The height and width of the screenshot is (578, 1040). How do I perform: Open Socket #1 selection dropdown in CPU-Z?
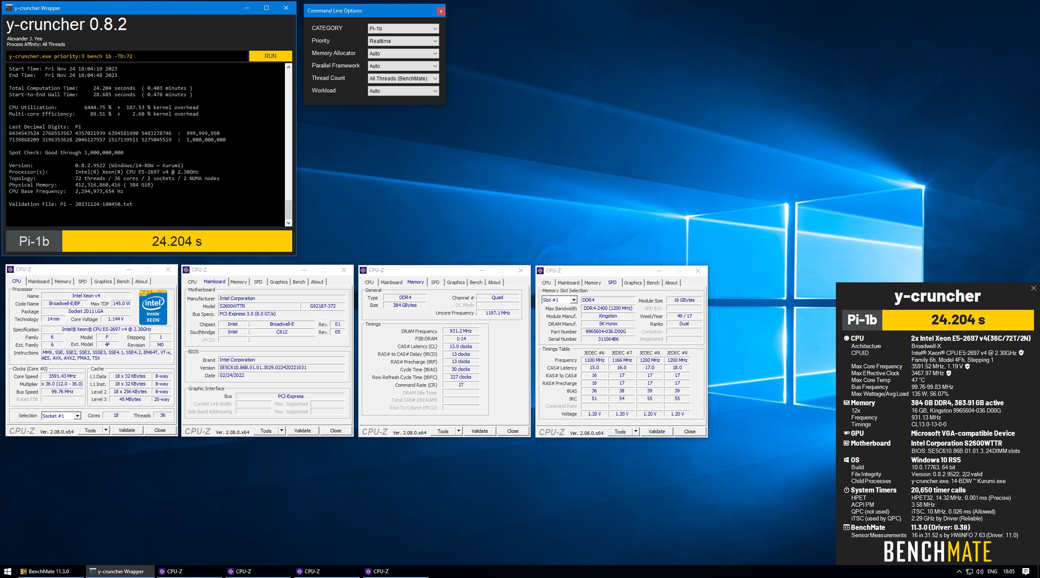[x=61, y=416]
